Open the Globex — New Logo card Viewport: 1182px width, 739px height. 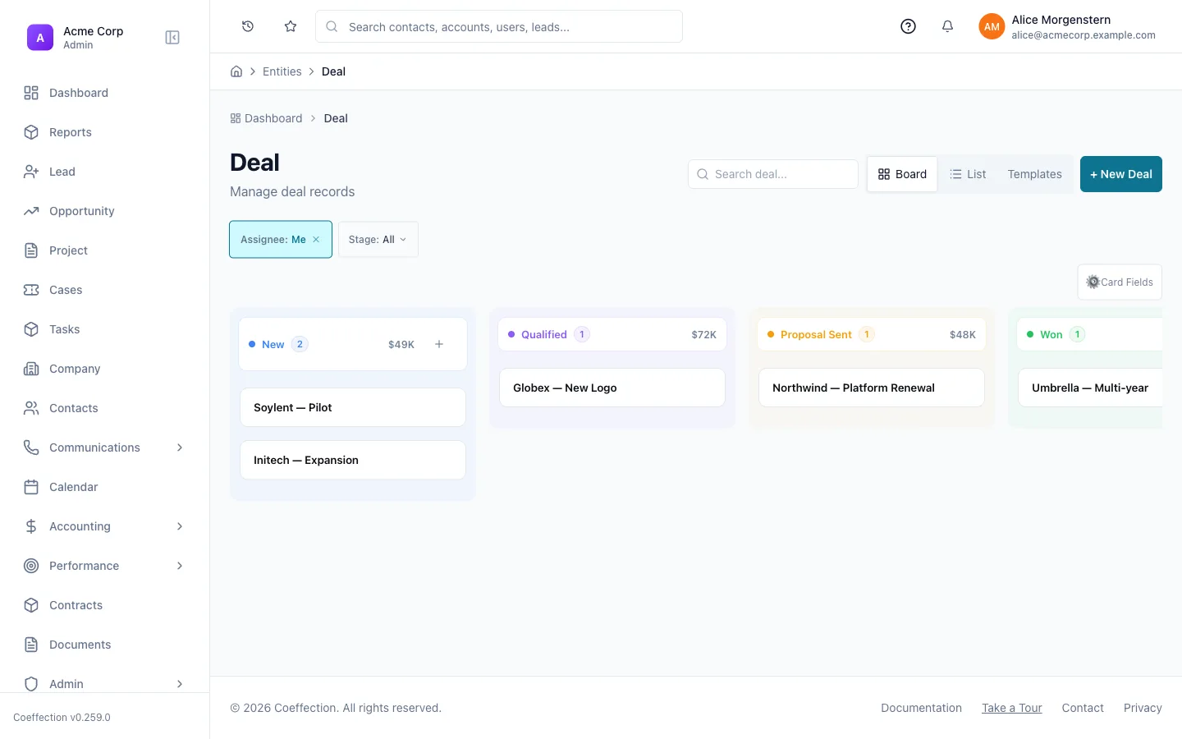point(612,388)
